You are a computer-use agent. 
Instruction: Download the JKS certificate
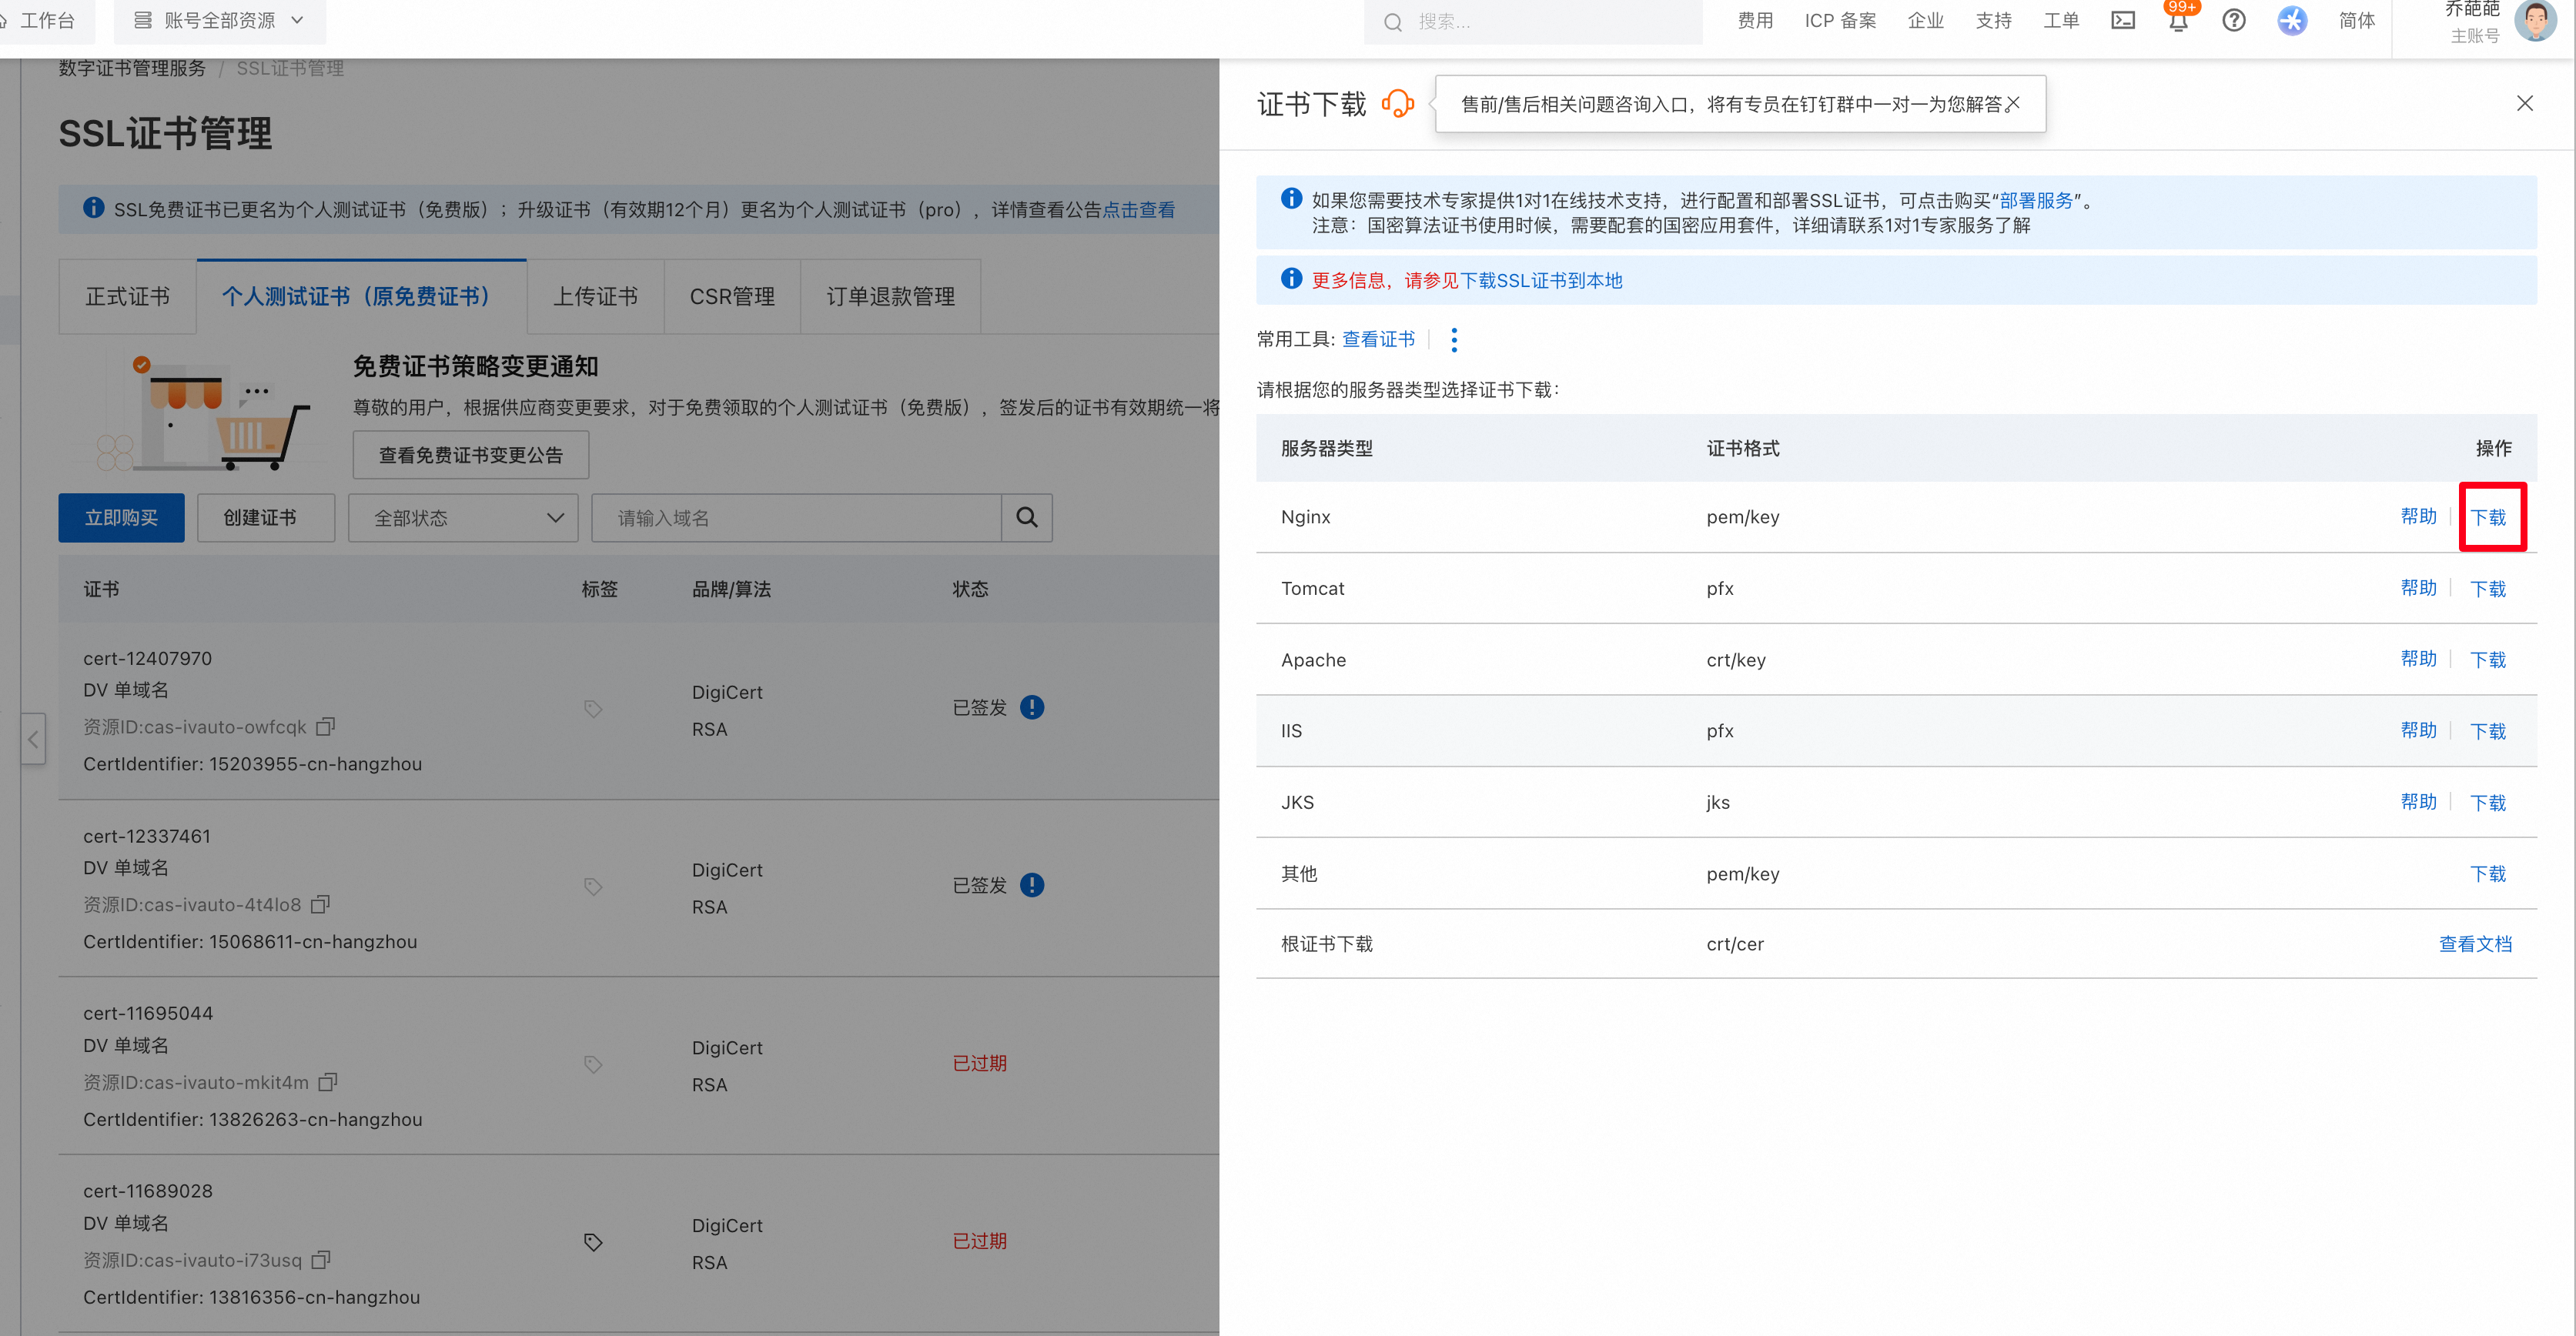(x=2488, y=803)
